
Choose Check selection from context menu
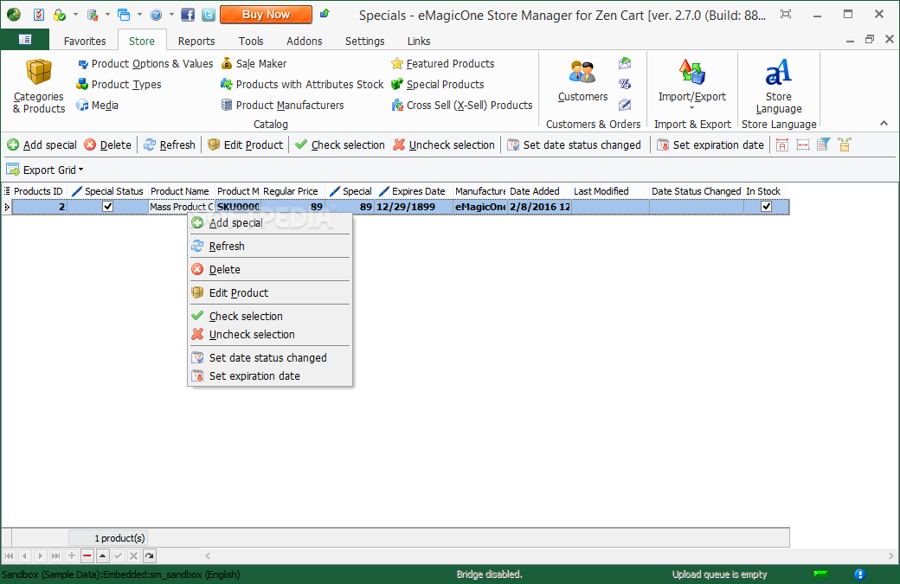pos(270,316)
